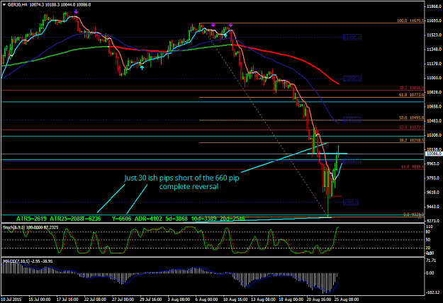Click the '22 Jul 08:00' time axis label
This screenshot has height=303, width=443.
tap(95, 299)
